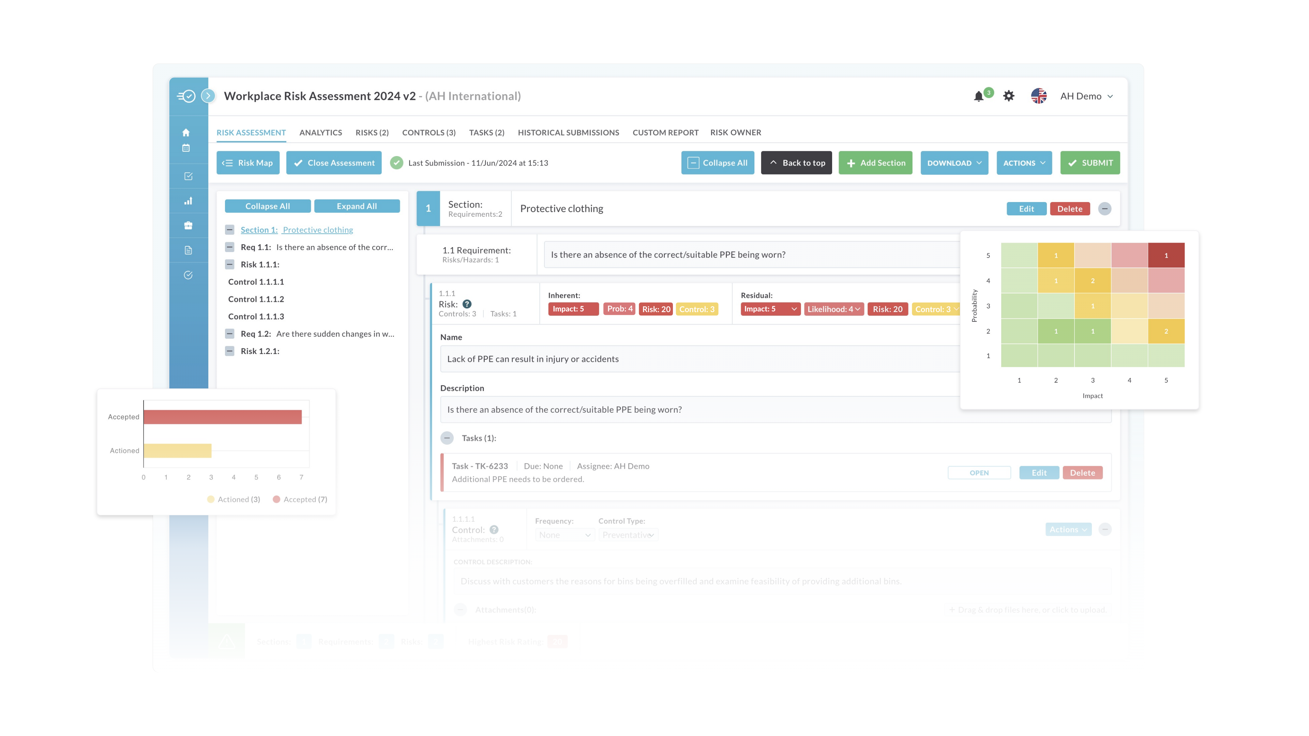Open the bar chart analytics icon in sidebar
Screen dimensions: 1309x736
(188, 201)
